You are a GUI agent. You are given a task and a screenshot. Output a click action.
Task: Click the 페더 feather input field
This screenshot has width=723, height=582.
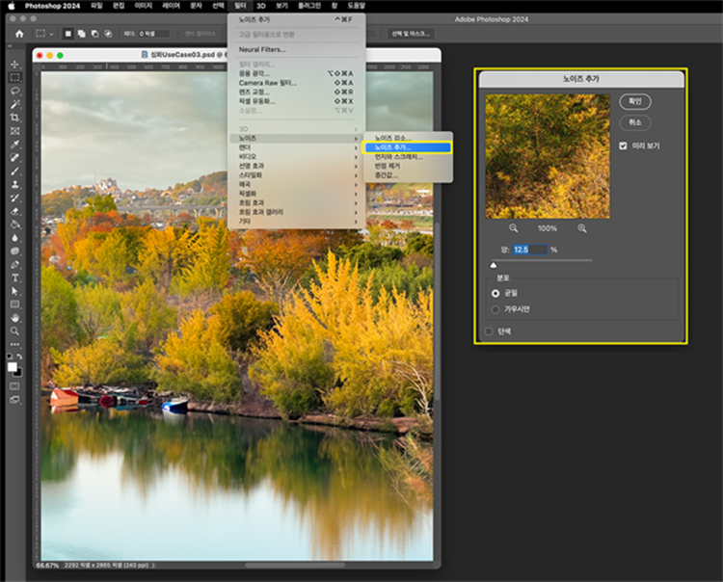(x=153, y=34)
